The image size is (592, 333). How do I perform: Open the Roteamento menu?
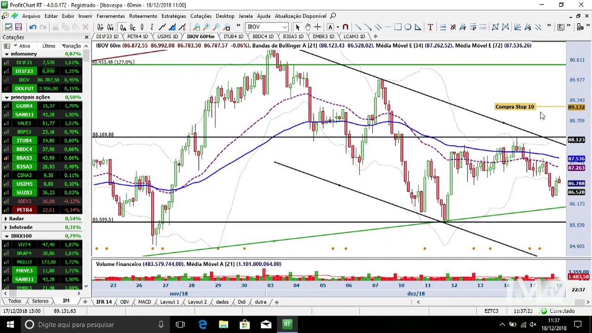[x=143, y=16]
